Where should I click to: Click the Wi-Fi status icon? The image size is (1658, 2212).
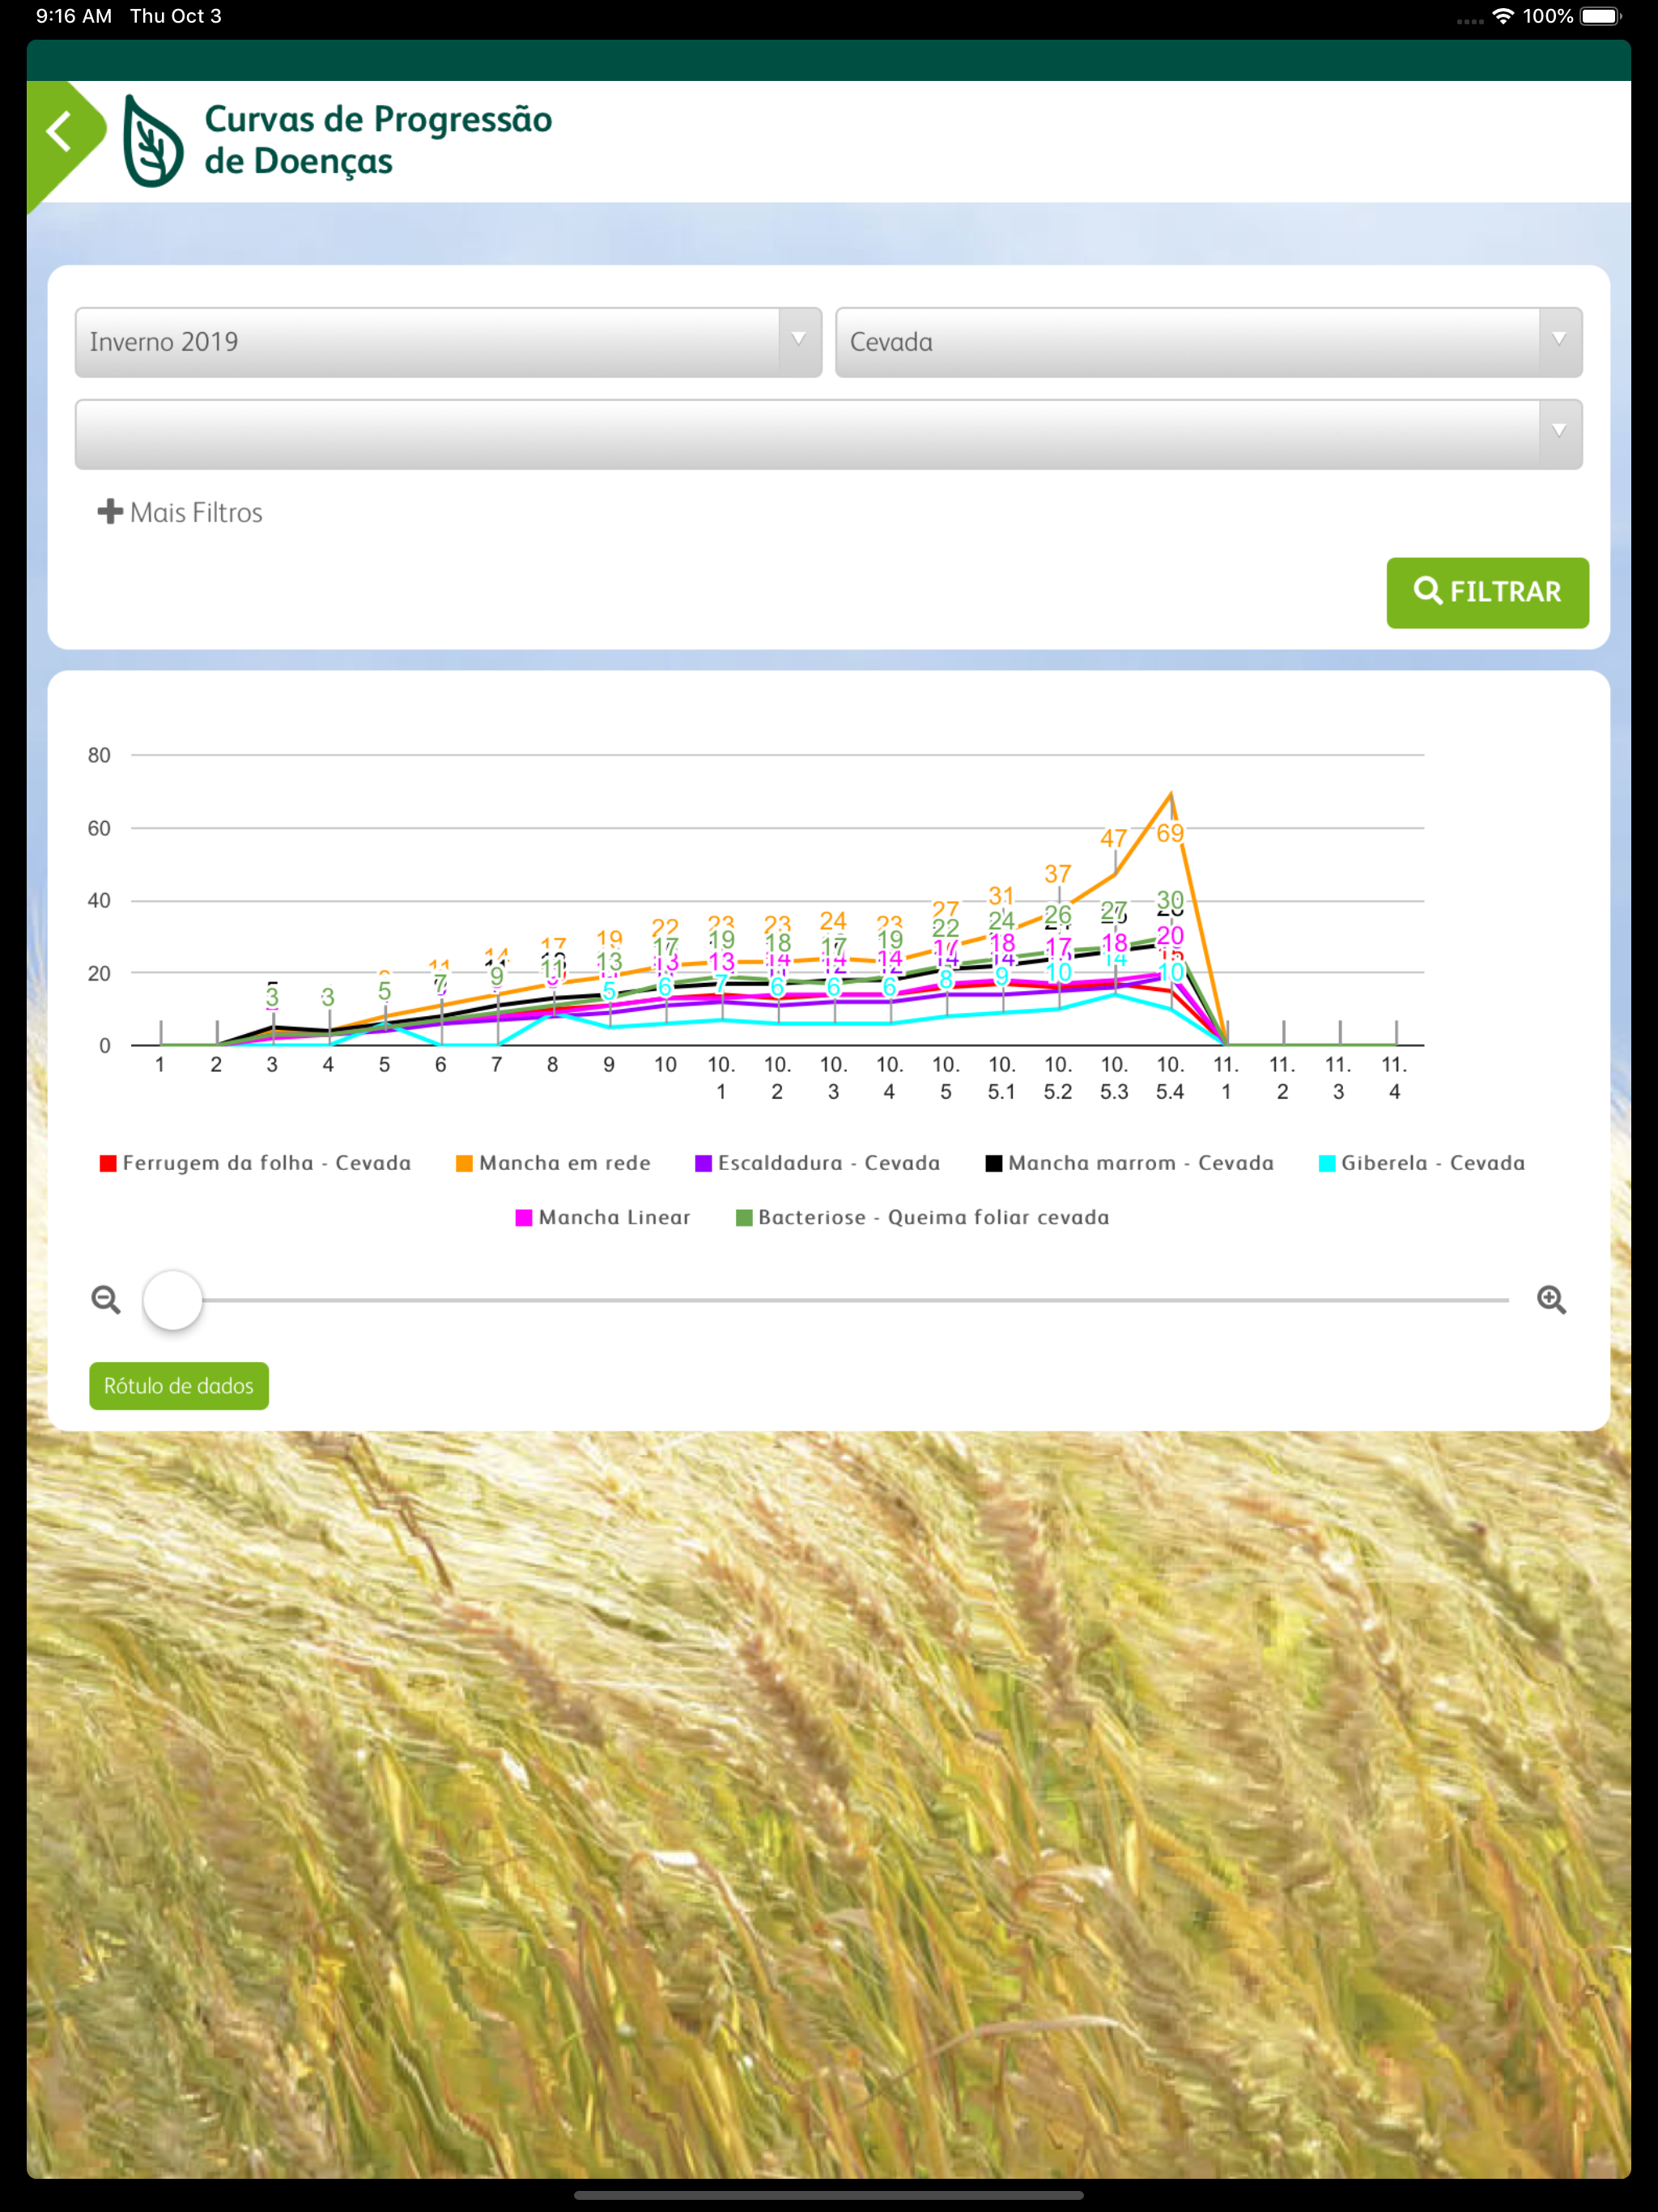point(1502,16)
